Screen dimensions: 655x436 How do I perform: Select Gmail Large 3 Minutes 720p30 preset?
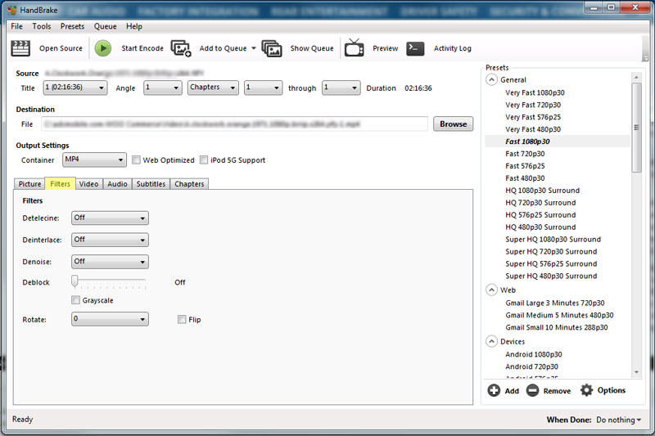pyautogui.click(x=555, y=303)
